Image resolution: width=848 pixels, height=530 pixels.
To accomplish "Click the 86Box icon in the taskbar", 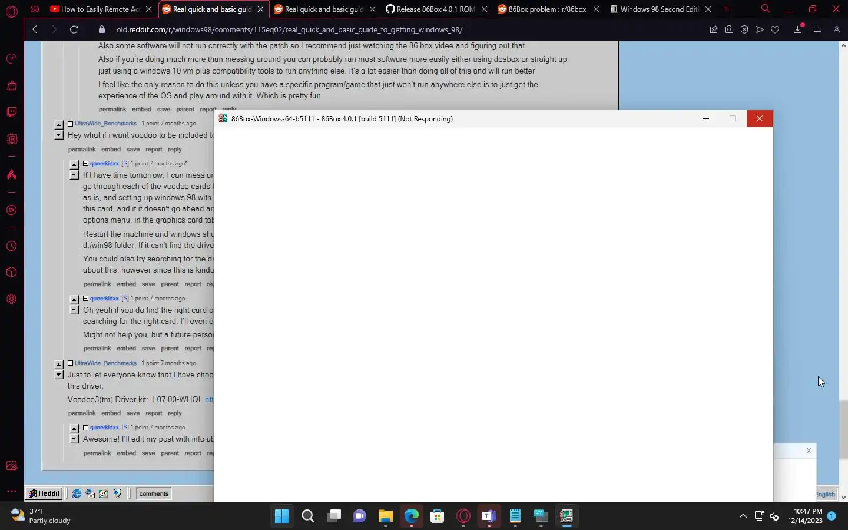I will coord(567,516).
